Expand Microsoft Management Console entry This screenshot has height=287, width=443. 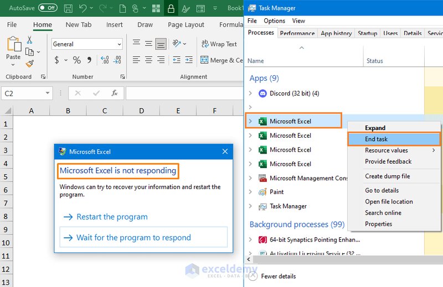point(250,178)
